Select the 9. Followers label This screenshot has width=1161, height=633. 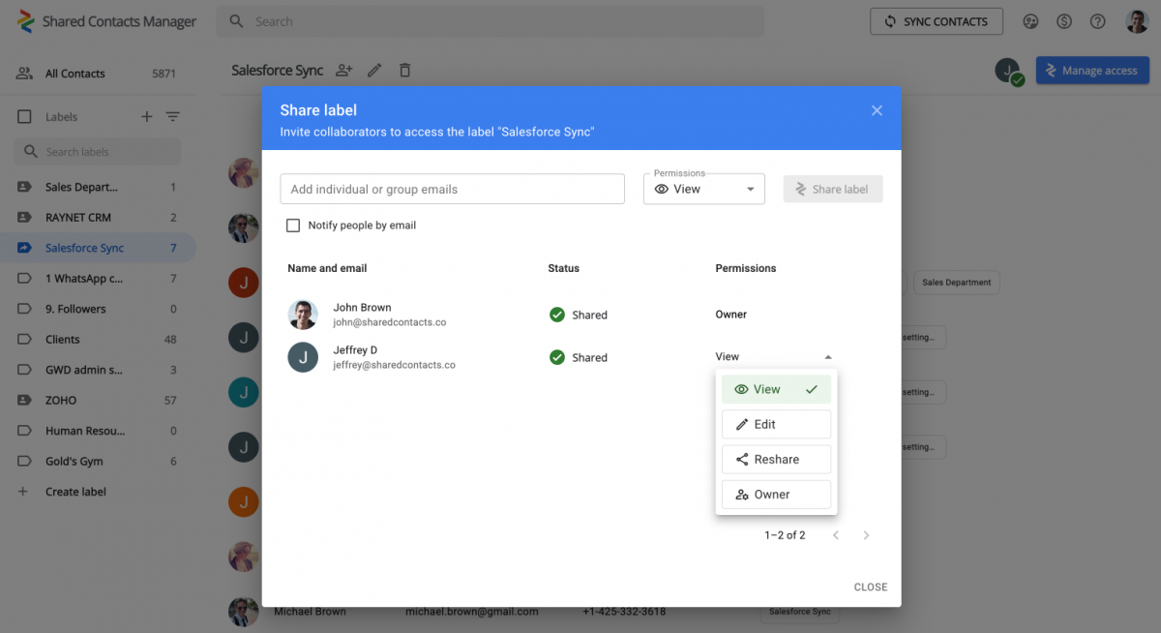(x=97, y=309)
